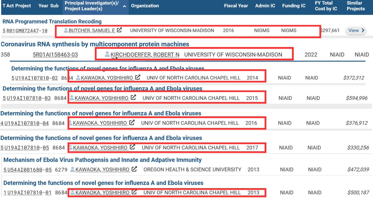Open external link icon beside BUTCHER, SAMUEL E
Screen dimensions: 373x209
tap(119, 30)
